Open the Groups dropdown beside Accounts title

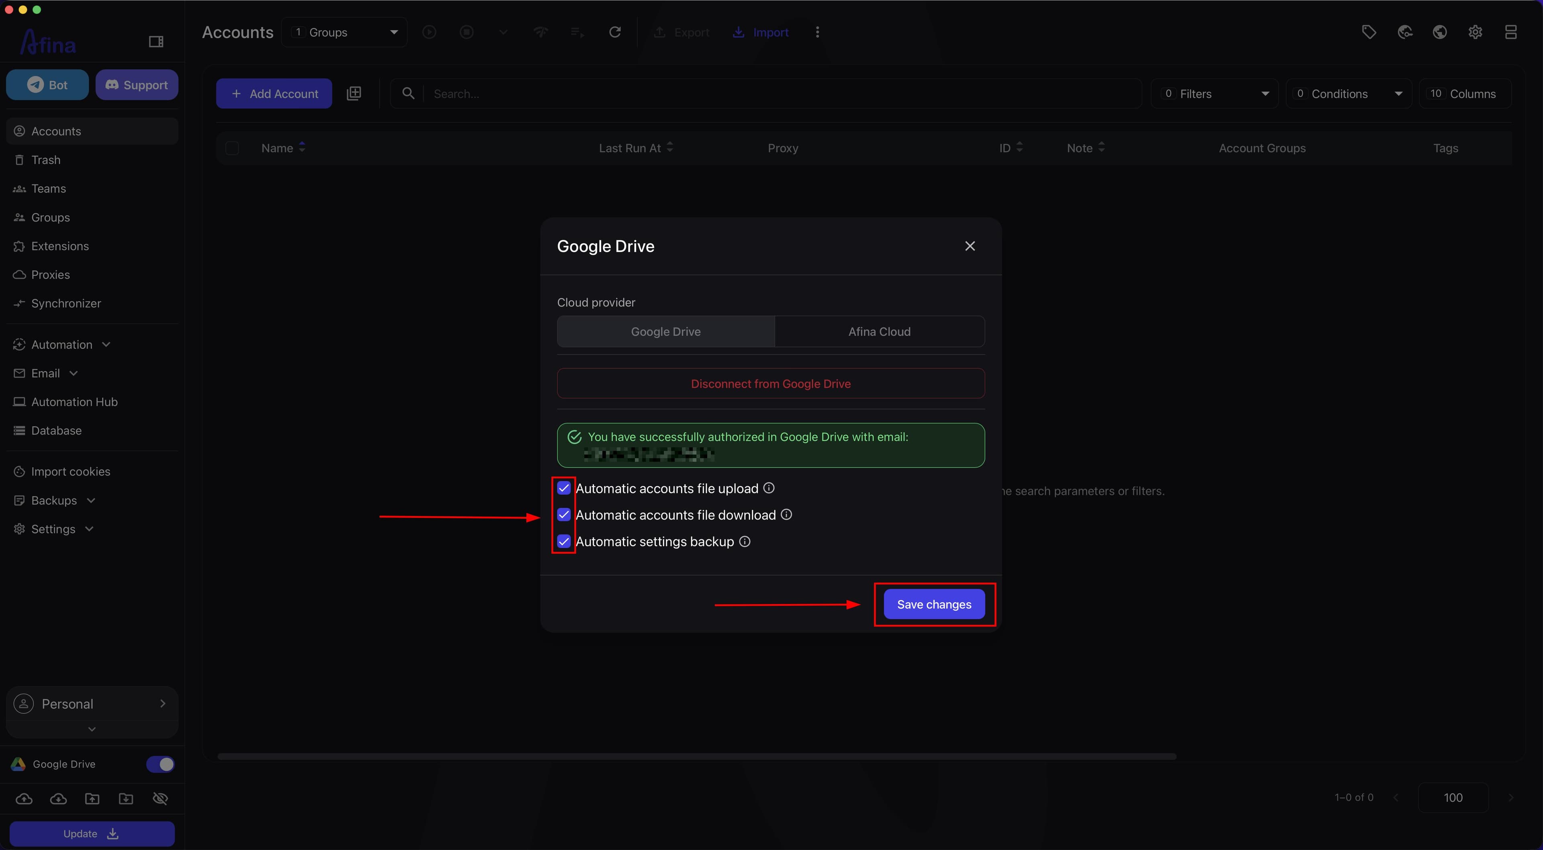pyautogui.click(x=344, y=33)
